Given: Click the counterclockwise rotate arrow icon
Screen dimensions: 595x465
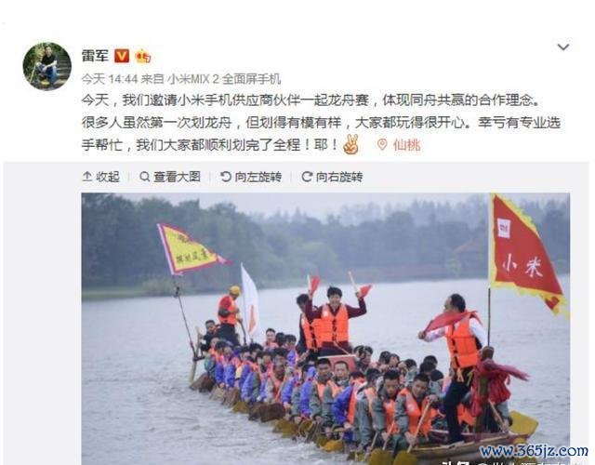Looking at the screenshot, I should click(x=226, y=177).
